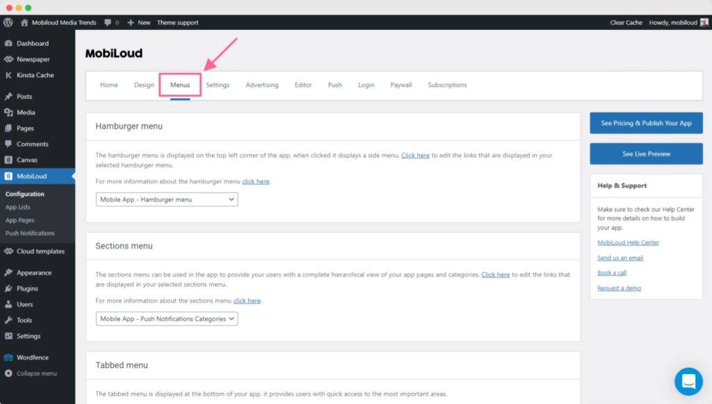Image resolution: width=712 pixels, height=404 pixels.
Task: Click the Request a demo link
Action: click(x=620, y=289)
